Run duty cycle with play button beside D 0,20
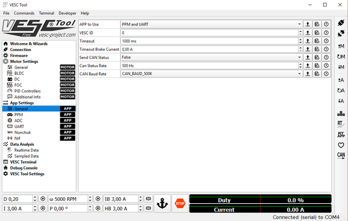The width and height of the screenshot is (348, 221). (x=43, y=199)
